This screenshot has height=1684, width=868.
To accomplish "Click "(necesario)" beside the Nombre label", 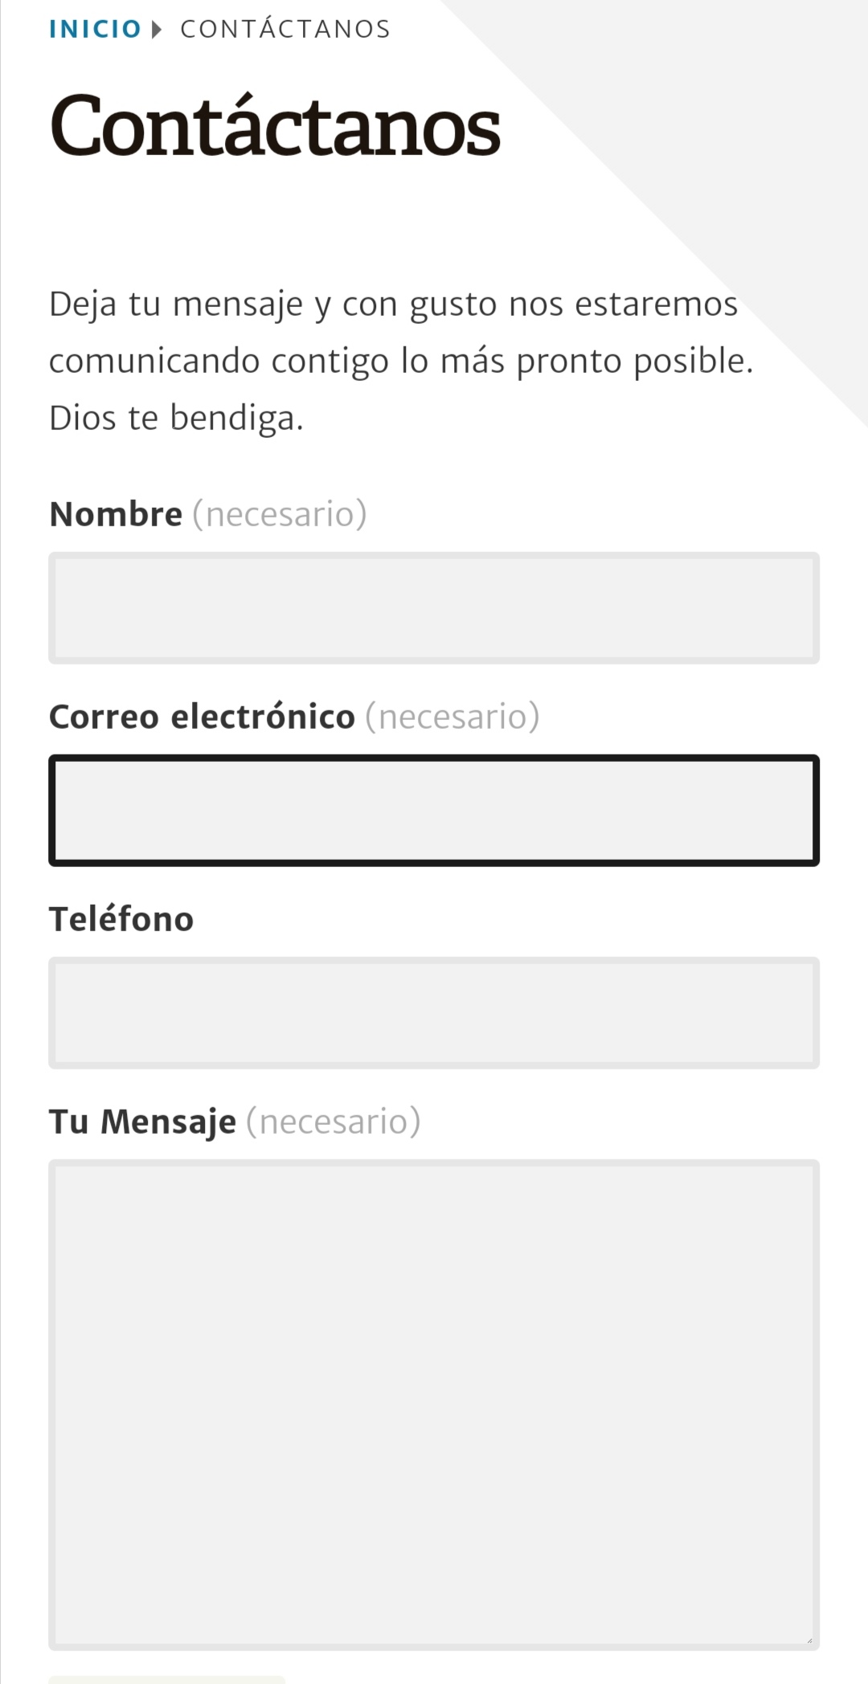I will click(x=280, y=514).
